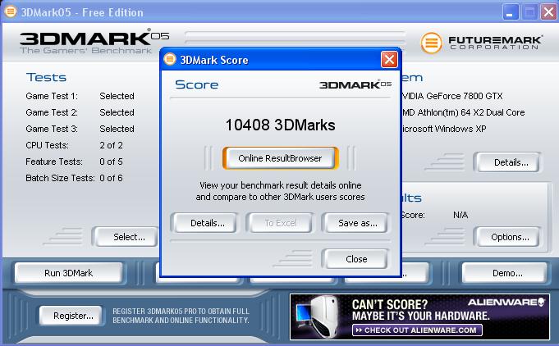Image resolution: width=559 pixels, height=346 pixels.
Task: Click the Microsoft Windows XP text
Action: point(443,129)
